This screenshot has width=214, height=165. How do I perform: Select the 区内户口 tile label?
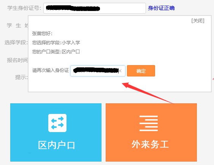[x=56, y=145]
